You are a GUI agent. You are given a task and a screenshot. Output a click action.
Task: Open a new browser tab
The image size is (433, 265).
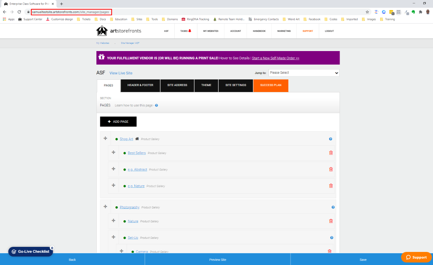point(61,4)
